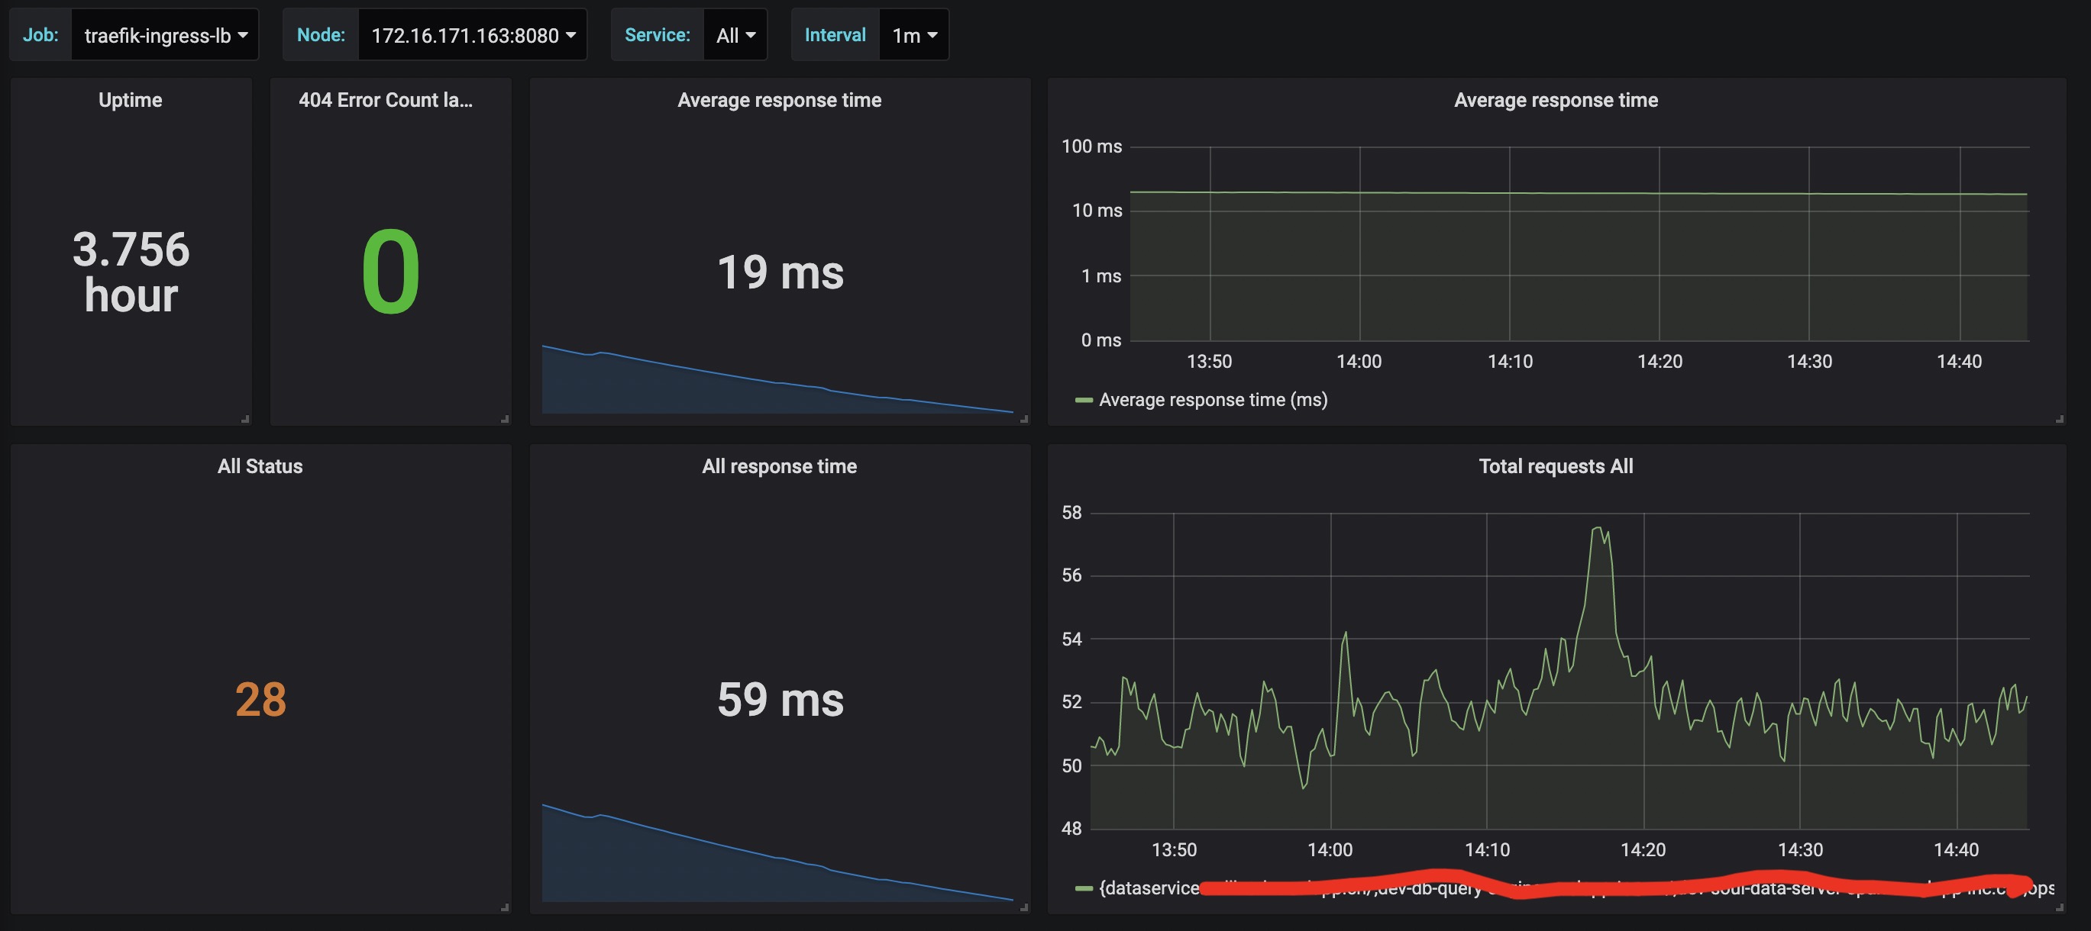Viewport: 2091px width, 931px height.
Task: Open color picker for Average response time (ms) series
Action: click(x=1083, y=400)
